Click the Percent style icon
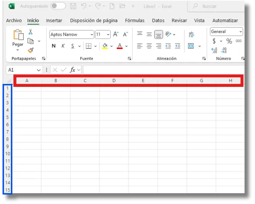Image resolution: width=255 pixels, height=204 pixels. pyautogui.click(x=229, y=41)
